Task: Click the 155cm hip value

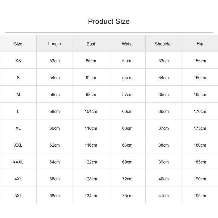Action: pos(200,61)
